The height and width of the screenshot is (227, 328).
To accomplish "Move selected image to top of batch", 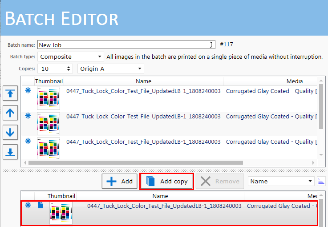I will click(x=10, y=94).
